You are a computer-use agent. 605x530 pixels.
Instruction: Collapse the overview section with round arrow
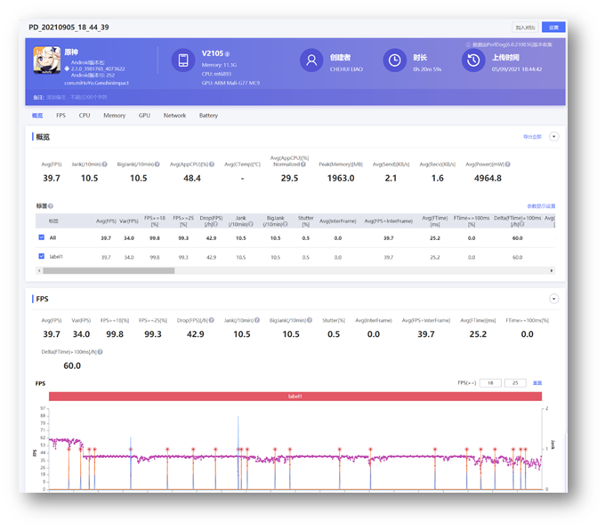(553, 137)
